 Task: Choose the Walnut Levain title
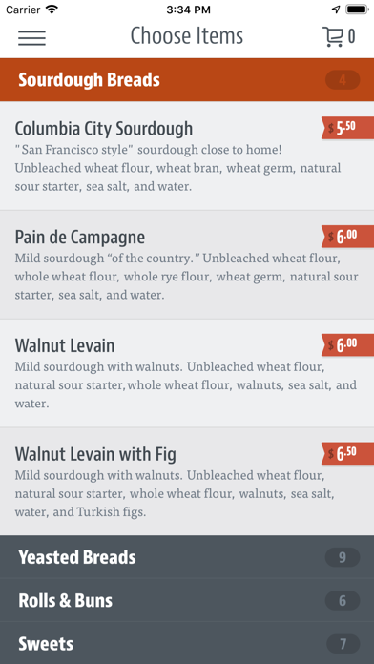65,345
